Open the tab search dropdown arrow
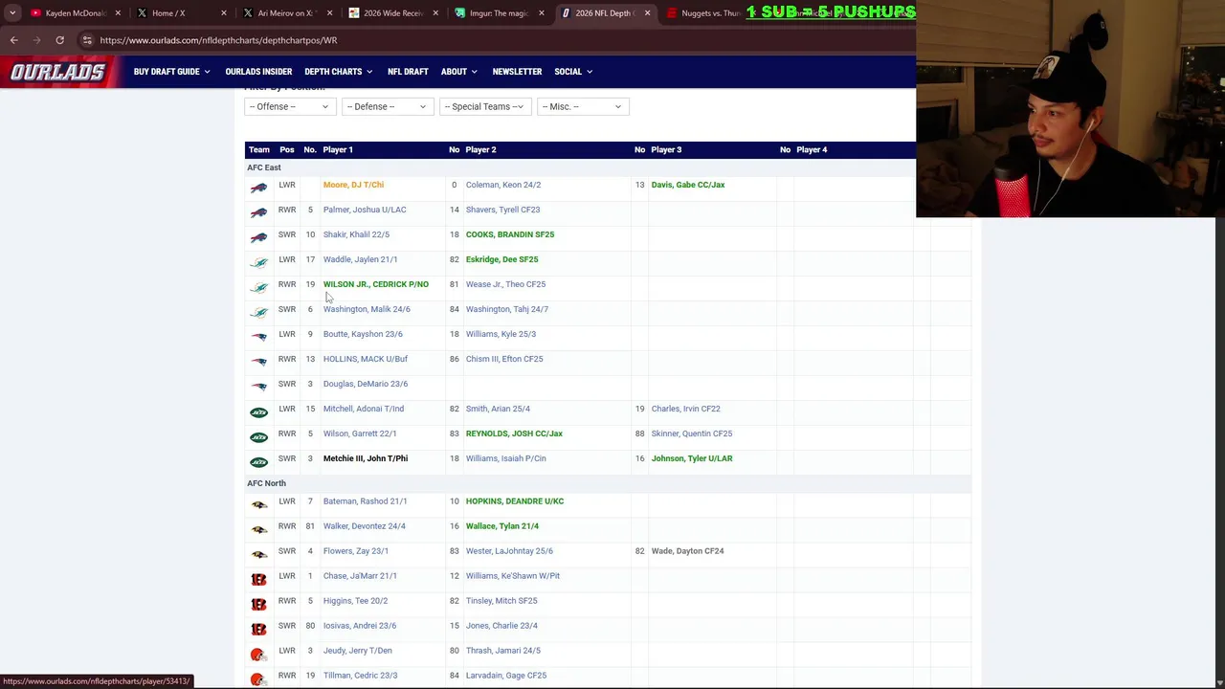The width and height of the screenshot is (1225, 689). tap(12, 13)
